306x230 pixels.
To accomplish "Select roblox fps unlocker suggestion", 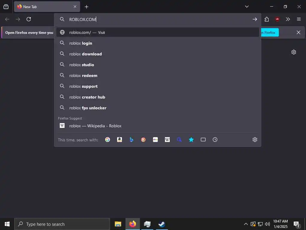I will click(157, 108).
